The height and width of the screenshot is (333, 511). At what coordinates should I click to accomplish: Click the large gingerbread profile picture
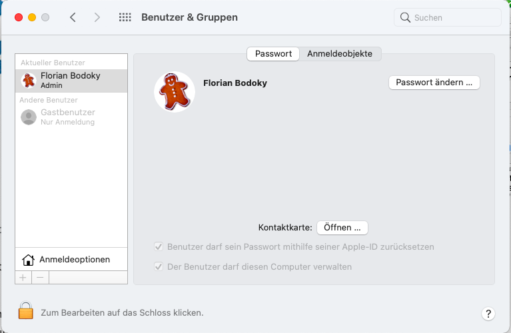click(174, 91)
